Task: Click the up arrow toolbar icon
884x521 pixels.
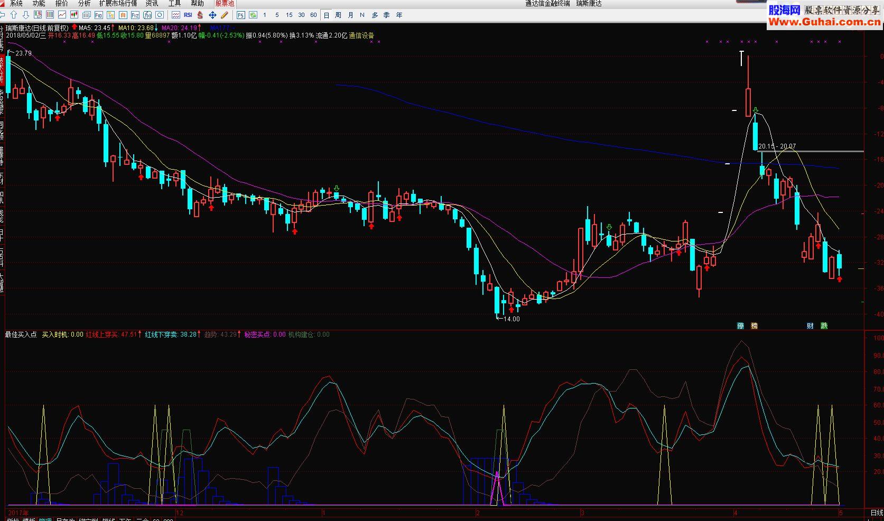Action: pyautogui.click(x=14, y=15)
